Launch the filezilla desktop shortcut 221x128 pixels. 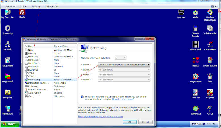(22, 14)
